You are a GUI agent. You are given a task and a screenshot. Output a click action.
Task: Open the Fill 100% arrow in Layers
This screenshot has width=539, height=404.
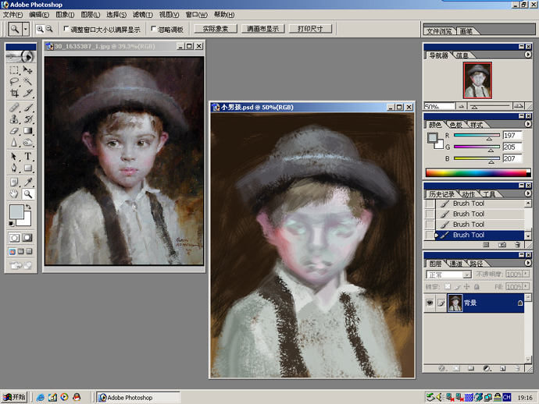pyautogui.click(x=526, y=286)
